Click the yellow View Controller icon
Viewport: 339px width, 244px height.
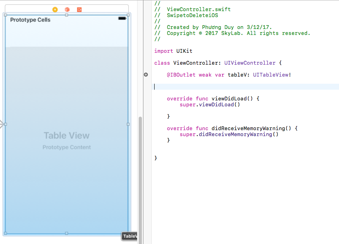(55, 10)
